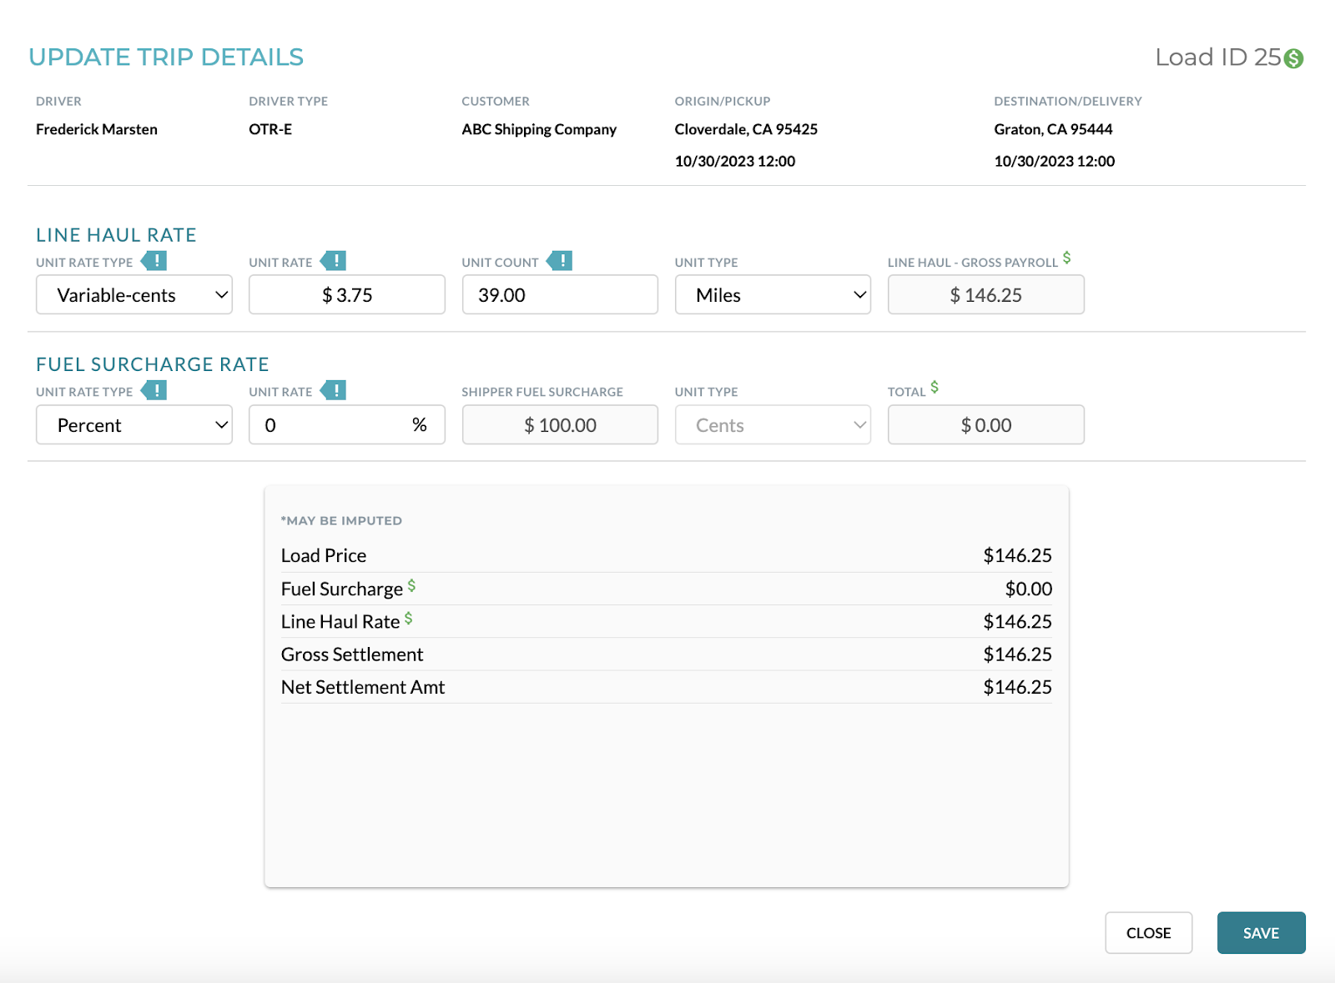Click the dollar icon beside the Total label
Screen dimensions: 1335x983
pyautogui.click(x=934, y=386)
